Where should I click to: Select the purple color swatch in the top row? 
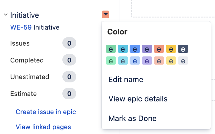(x=147, y=49)
